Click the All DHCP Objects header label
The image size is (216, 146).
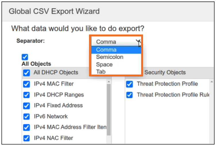pyautogui.click(x=56, y=73)
